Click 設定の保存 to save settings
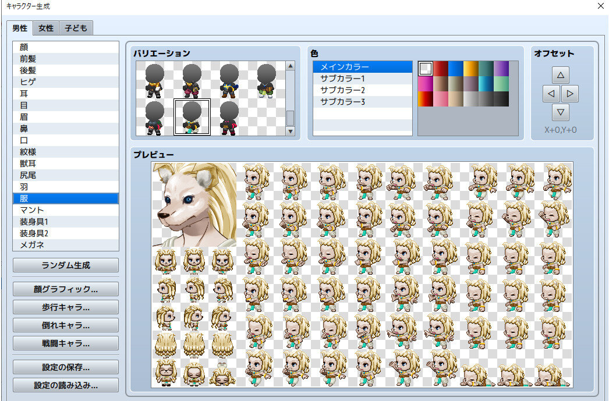This screenshot has height=401, width=609. point(65,367)
